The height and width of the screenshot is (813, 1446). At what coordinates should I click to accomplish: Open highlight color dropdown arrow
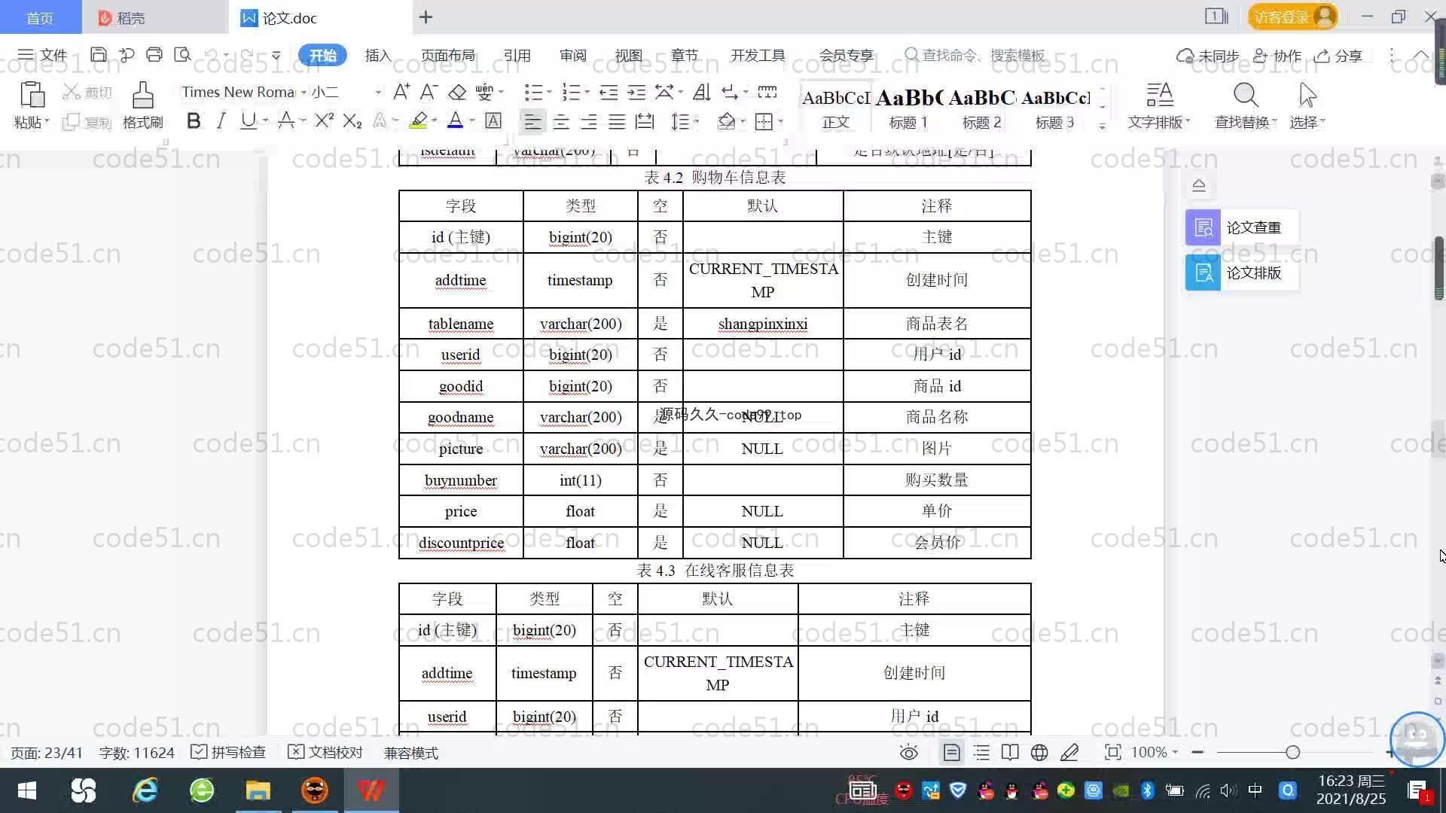pos(435,121)
